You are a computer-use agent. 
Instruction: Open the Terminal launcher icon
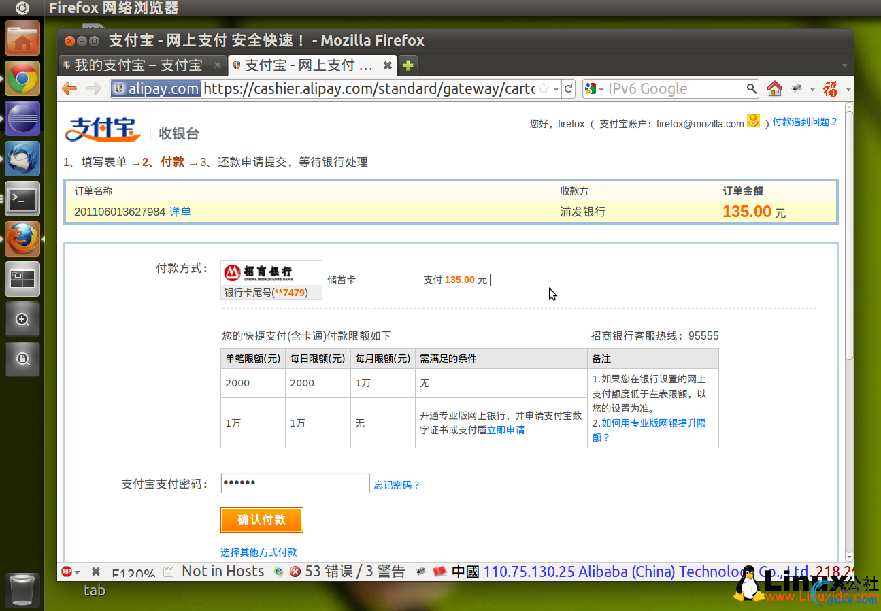coord(22,199)
